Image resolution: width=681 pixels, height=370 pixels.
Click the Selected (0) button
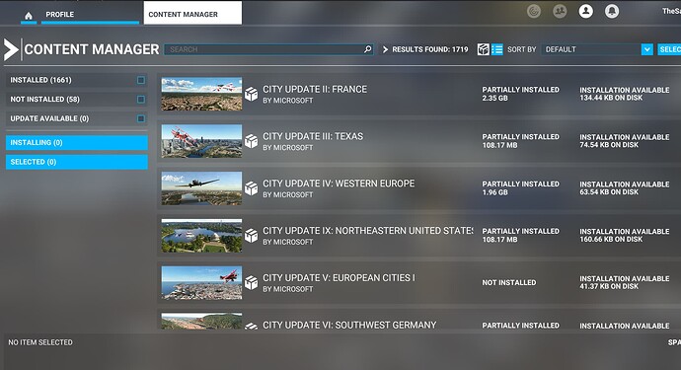pyautogui.click(x=76, y=162)
